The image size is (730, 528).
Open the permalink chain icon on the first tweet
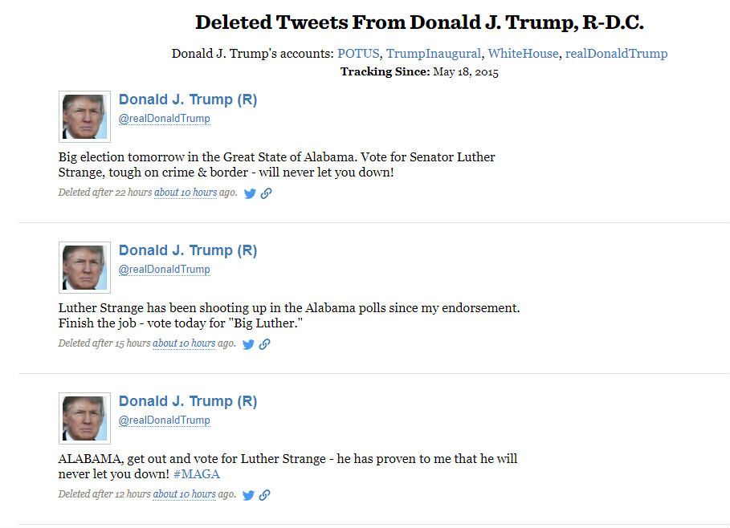(266, 193)
